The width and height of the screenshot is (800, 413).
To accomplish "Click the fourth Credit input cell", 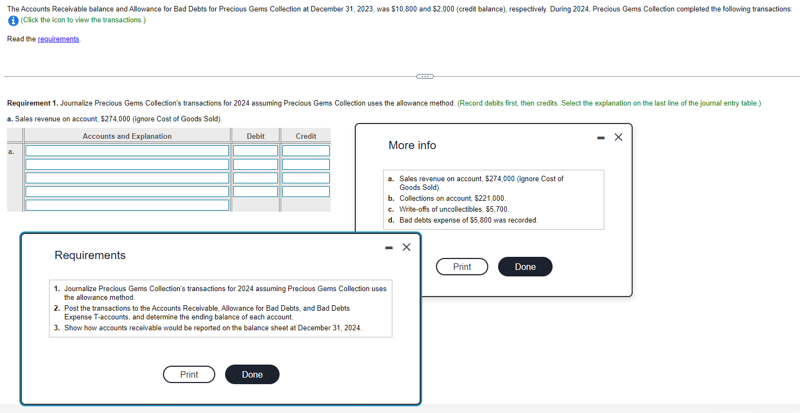I will coord(306,191).
